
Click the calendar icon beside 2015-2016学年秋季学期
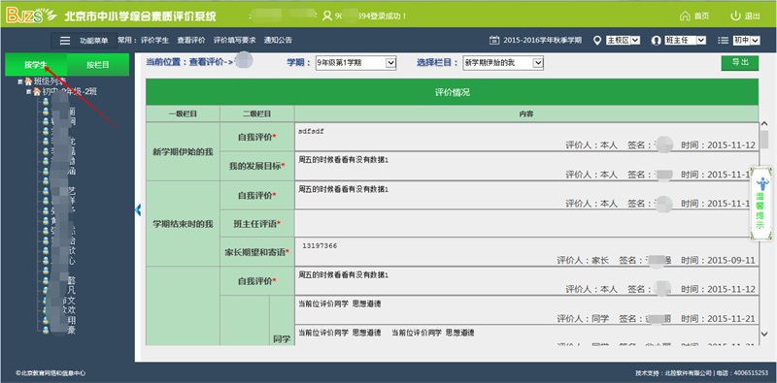[494, 41]
